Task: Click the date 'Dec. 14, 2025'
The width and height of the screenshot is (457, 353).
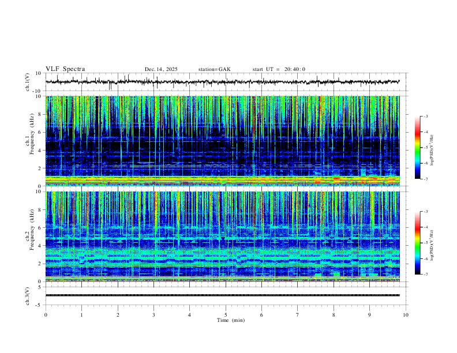Action: click(x=161, y=69)
